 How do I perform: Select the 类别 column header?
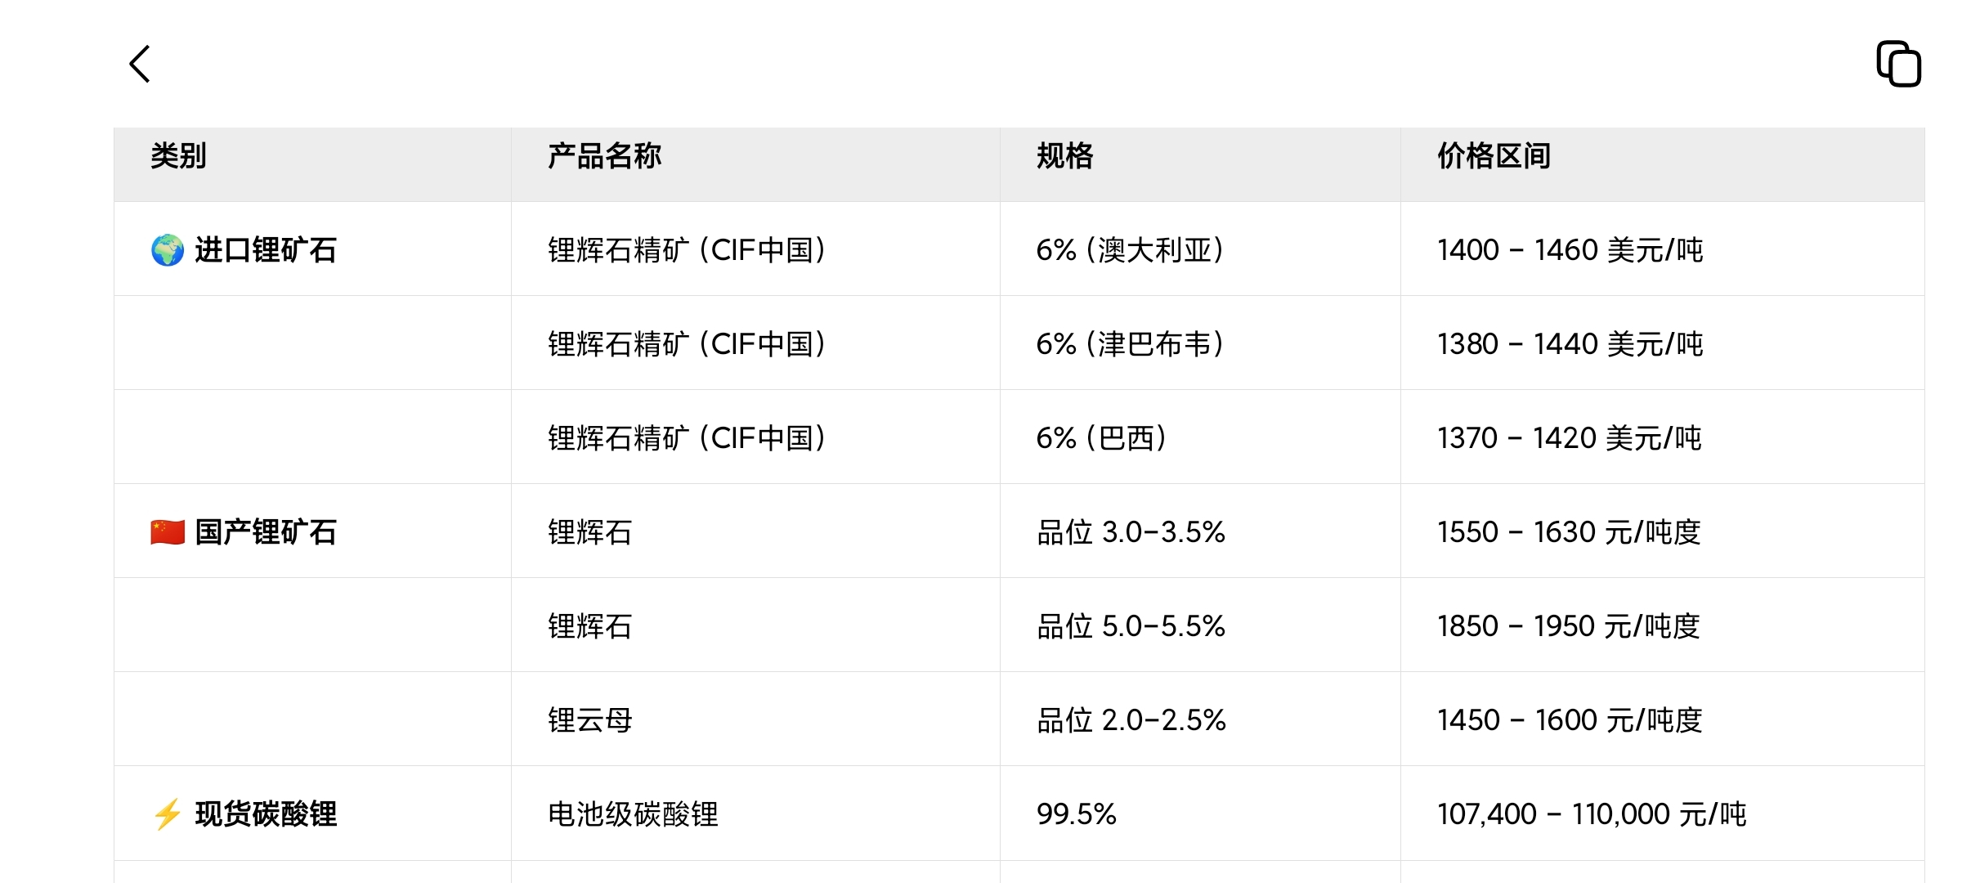pos(178,156)
